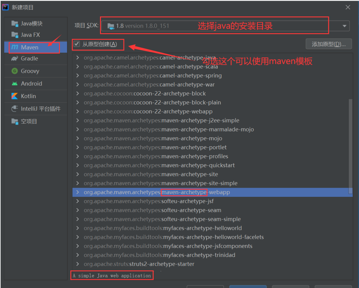Expand the struts2-archetype-starter node

point(78,264)
